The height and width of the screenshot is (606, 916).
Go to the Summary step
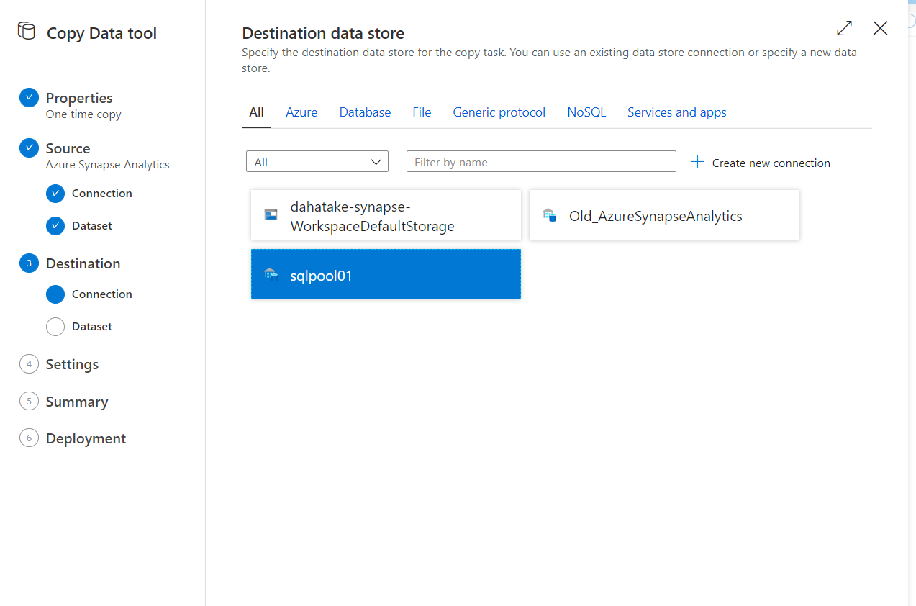(77, 402)
